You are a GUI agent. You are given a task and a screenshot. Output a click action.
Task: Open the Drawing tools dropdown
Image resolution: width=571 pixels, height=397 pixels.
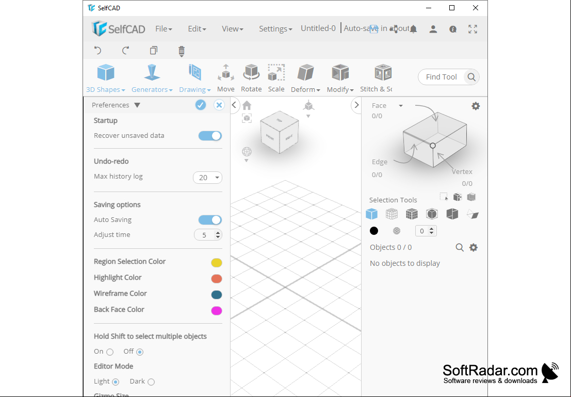tap(195, 78)
